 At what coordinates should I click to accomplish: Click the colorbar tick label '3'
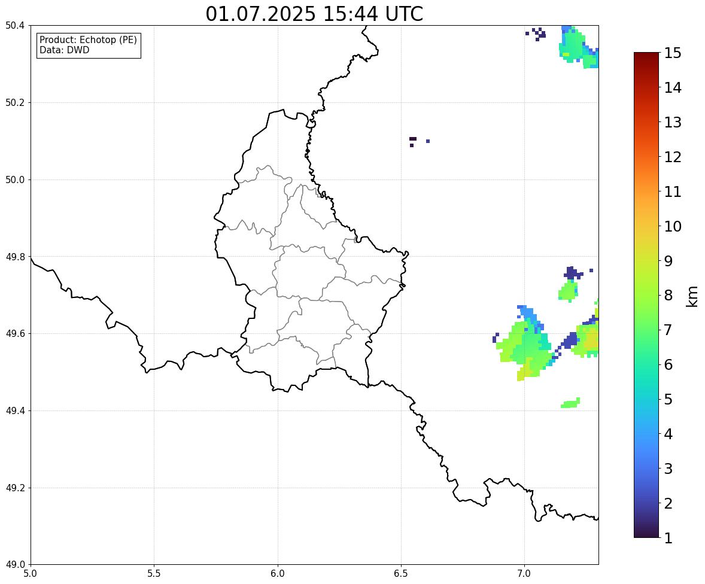point(668,469)
